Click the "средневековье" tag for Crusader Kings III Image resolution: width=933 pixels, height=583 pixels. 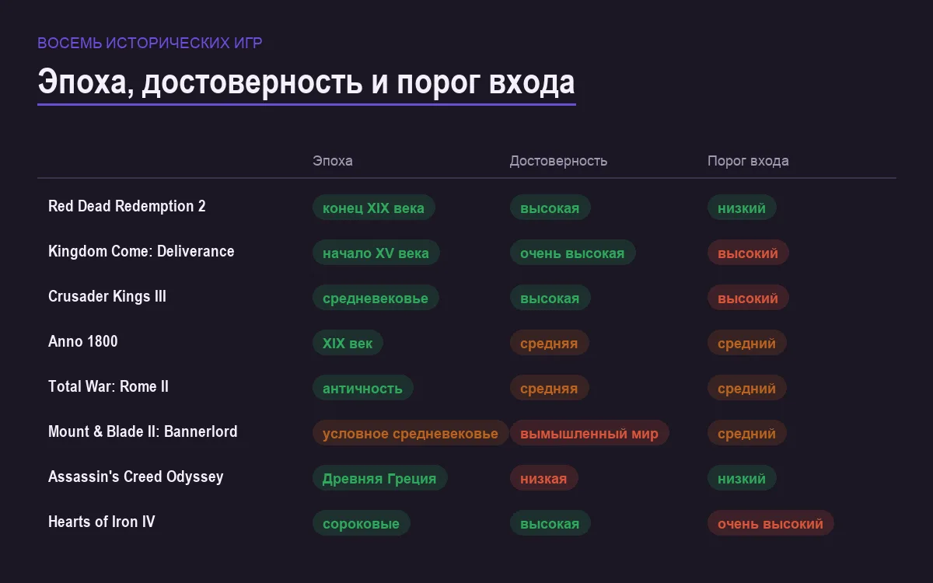pyautogui.click(x=376, y=298)
